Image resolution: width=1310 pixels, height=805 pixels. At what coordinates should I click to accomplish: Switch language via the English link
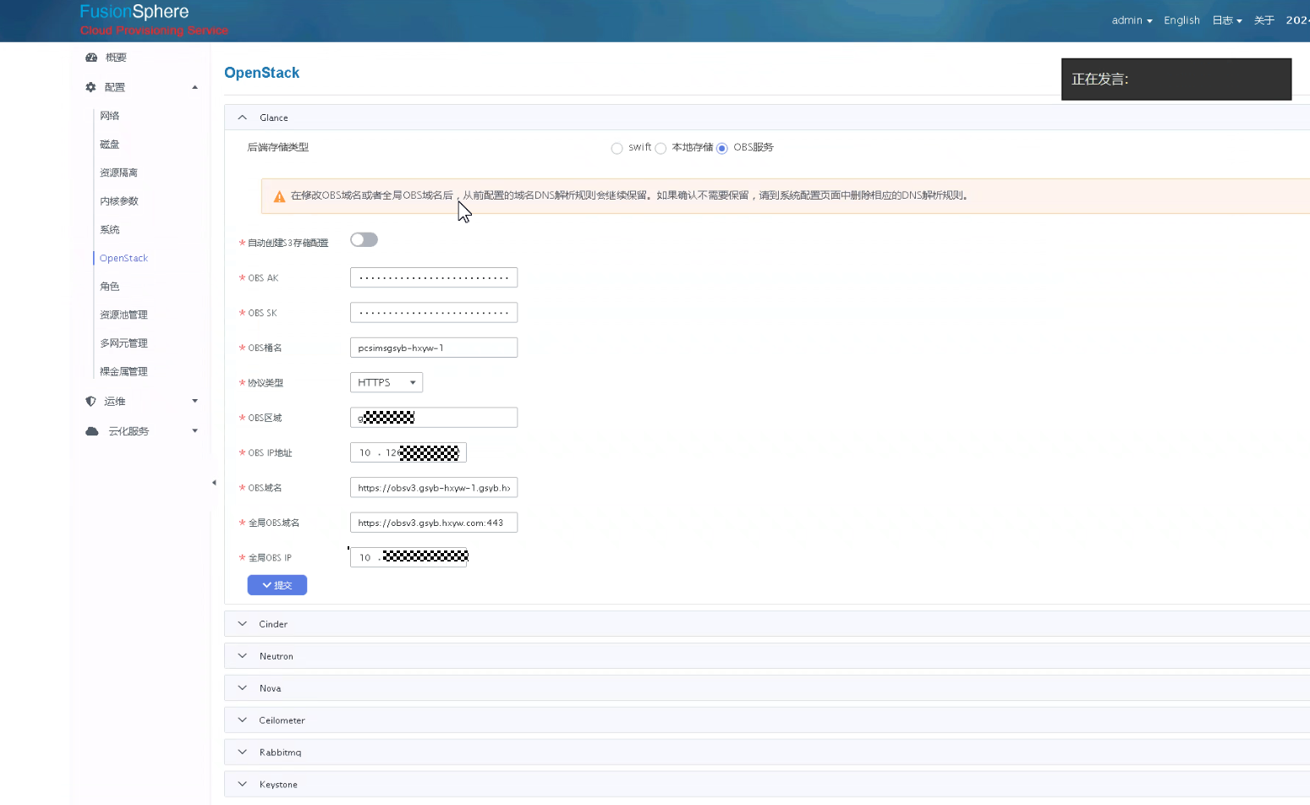1181,20
